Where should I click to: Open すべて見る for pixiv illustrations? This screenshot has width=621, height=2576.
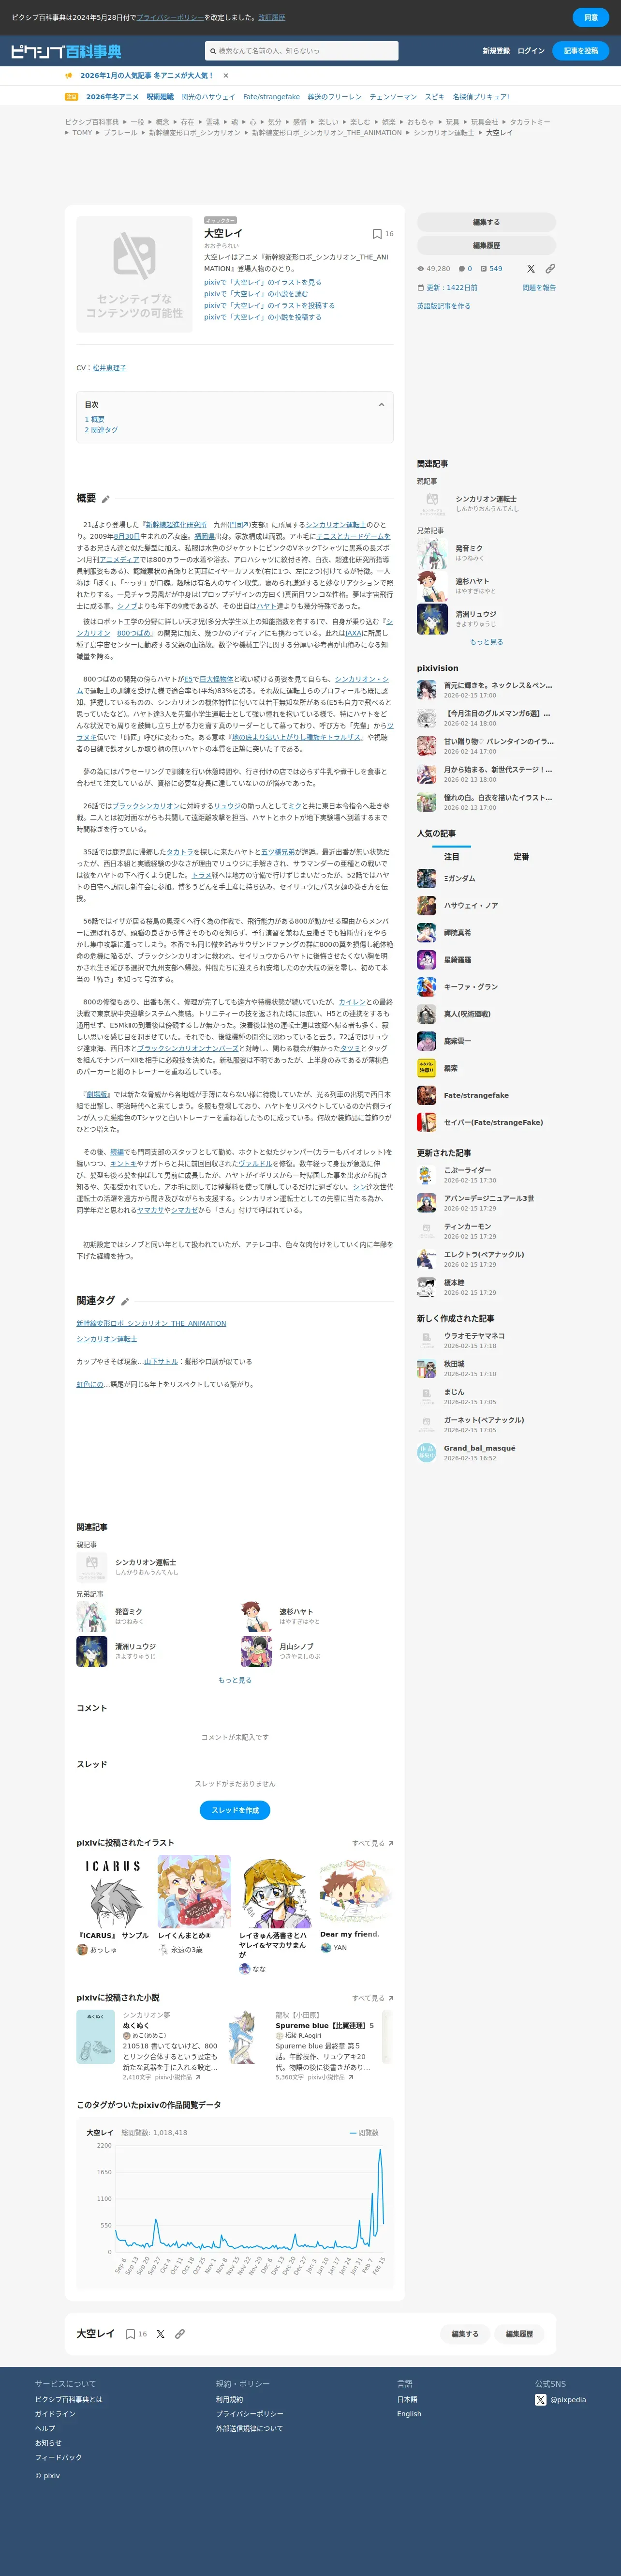click(x=373, y=1843)
